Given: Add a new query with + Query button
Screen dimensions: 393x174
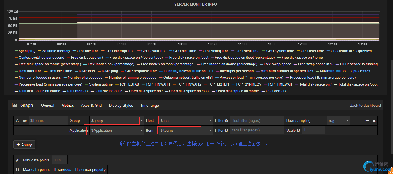Looking at the screenshot, I should [24, 145].
